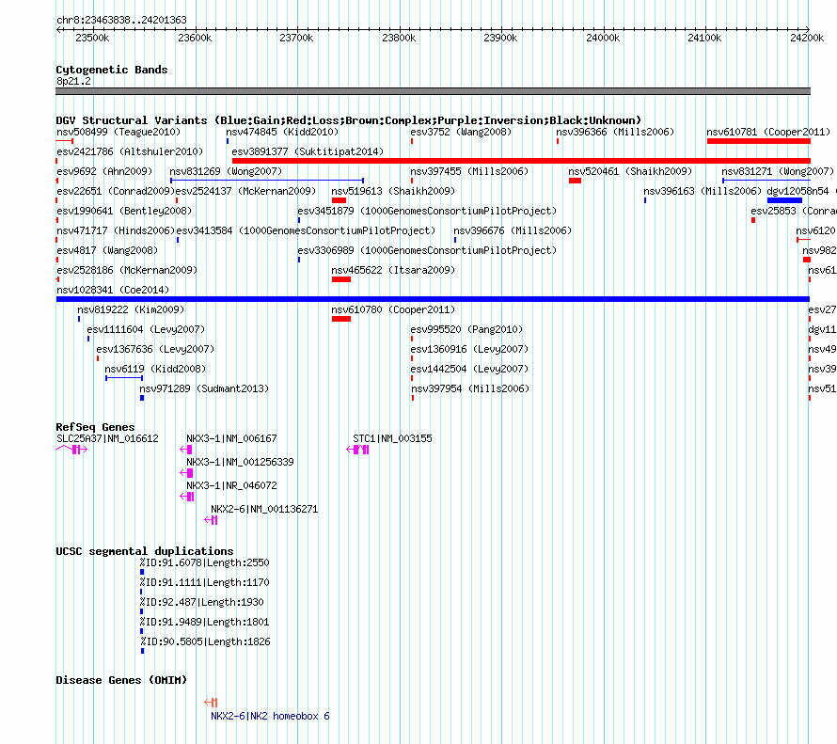The image size is (837, 744).
Task: Select the esv9692 (Ahn2009) label
Action: click(104, 171)
